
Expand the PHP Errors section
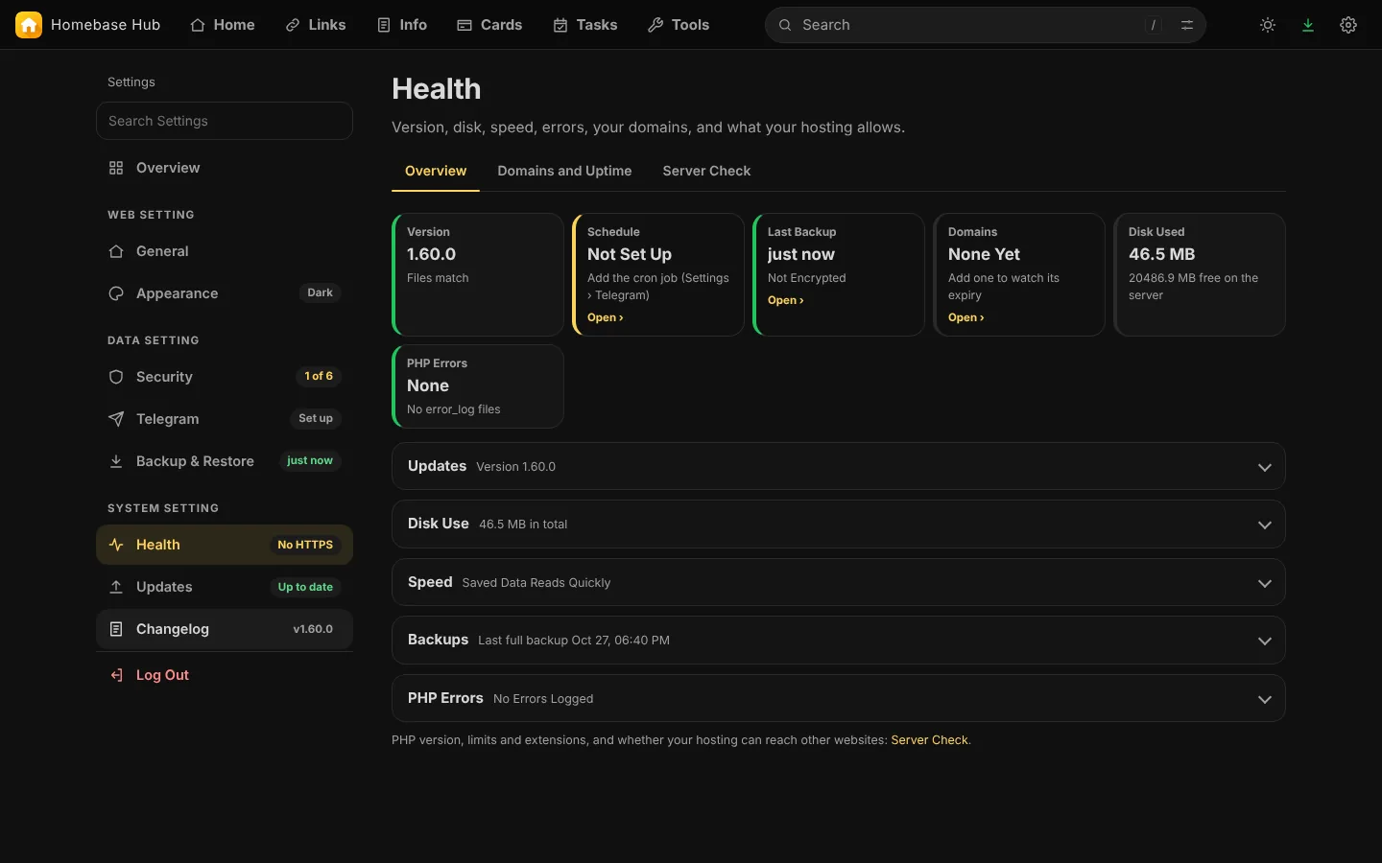tap(839, 699)
